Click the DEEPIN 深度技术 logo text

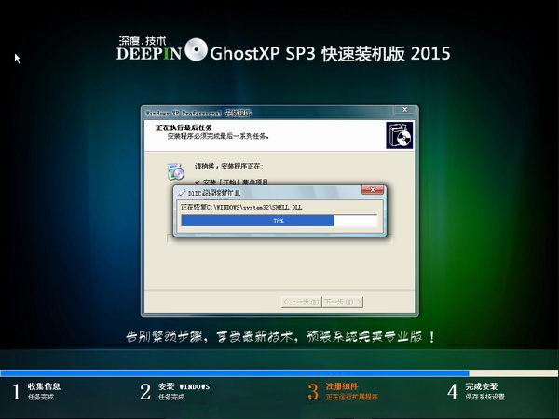pos(149,48)
